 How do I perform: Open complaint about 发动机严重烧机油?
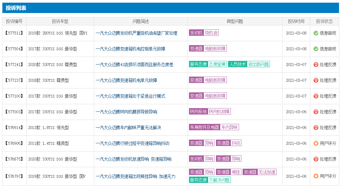[x=136, y=33]
